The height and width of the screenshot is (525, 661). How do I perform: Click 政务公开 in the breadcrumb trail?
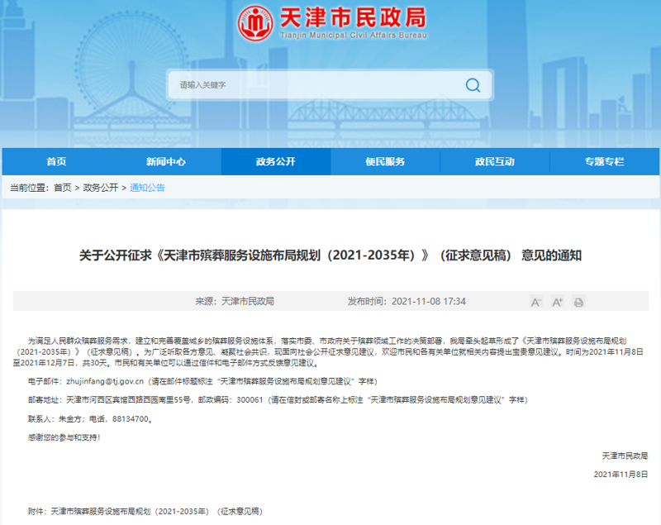pyautogui.click(x=101, y=186)
